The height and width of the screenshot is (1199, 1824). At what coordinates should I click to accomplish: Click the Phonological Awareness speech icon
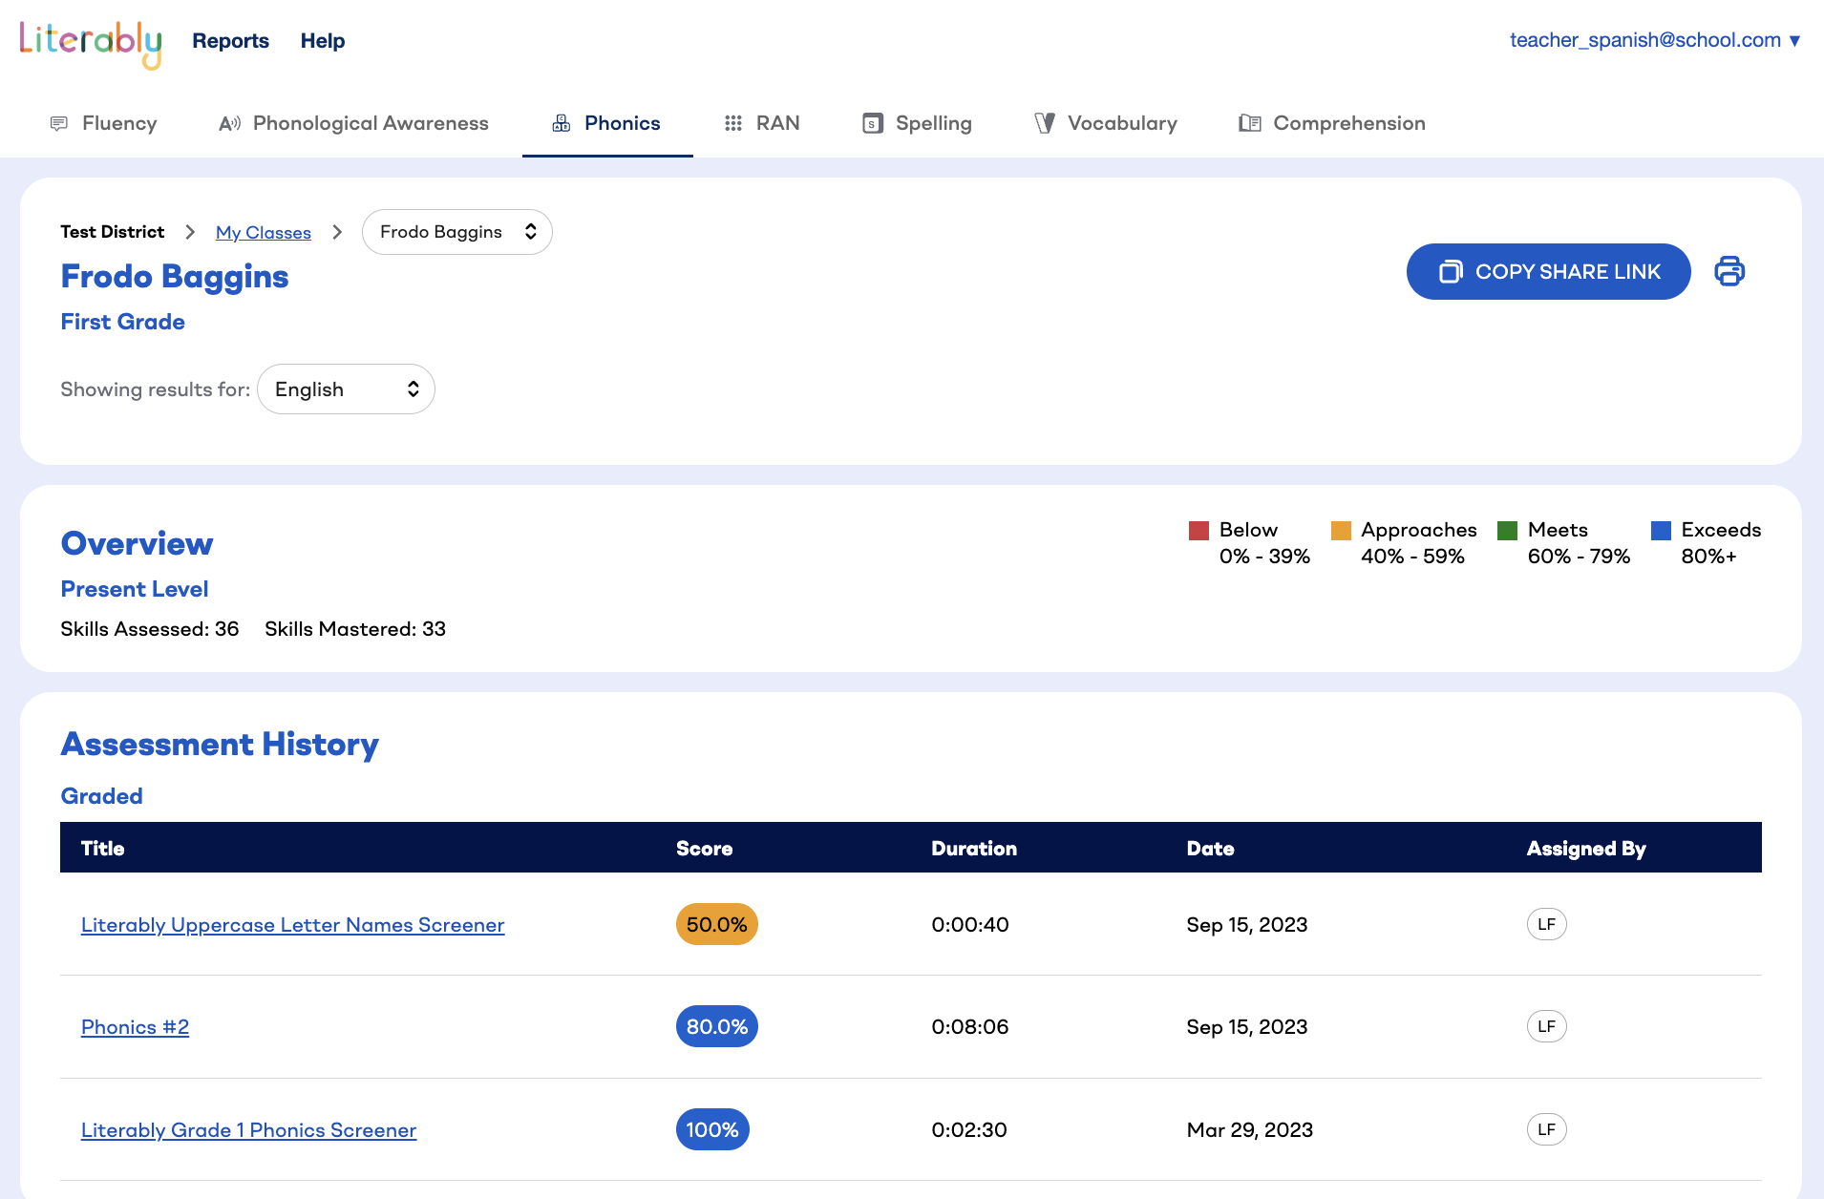click(229, 123)
